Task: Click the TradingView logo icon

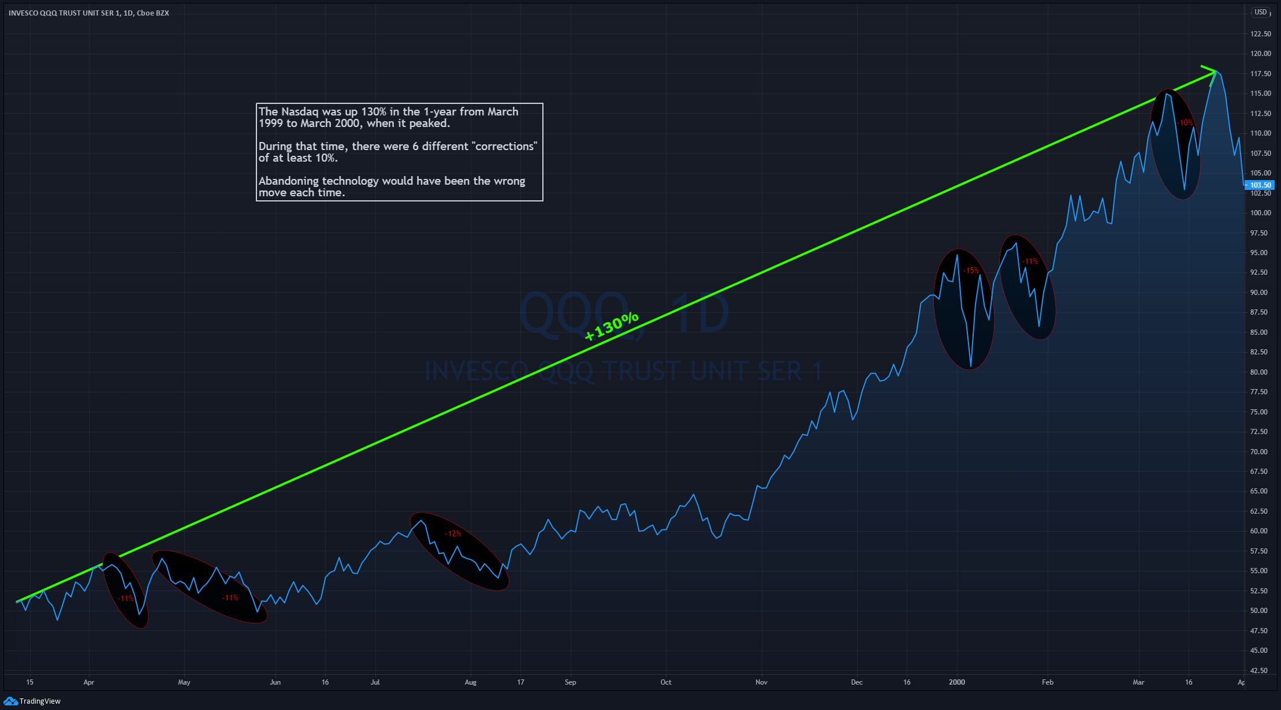Action: tap(10, 701)
